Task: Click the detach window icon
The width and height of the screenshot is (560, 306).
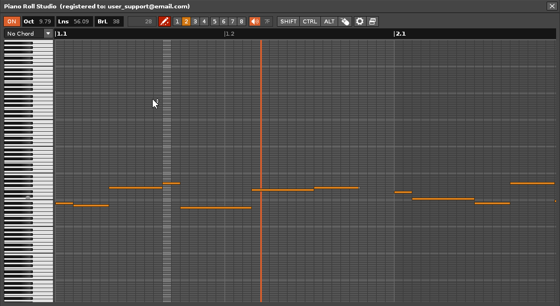Action: coord(373,21)
